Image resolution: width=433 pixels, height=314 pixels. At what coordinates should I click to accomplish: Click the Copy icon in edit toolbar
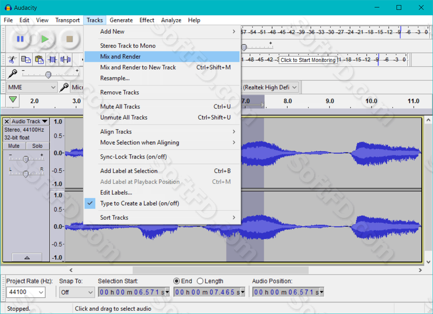pyautogui.click(x=26, y=60)
